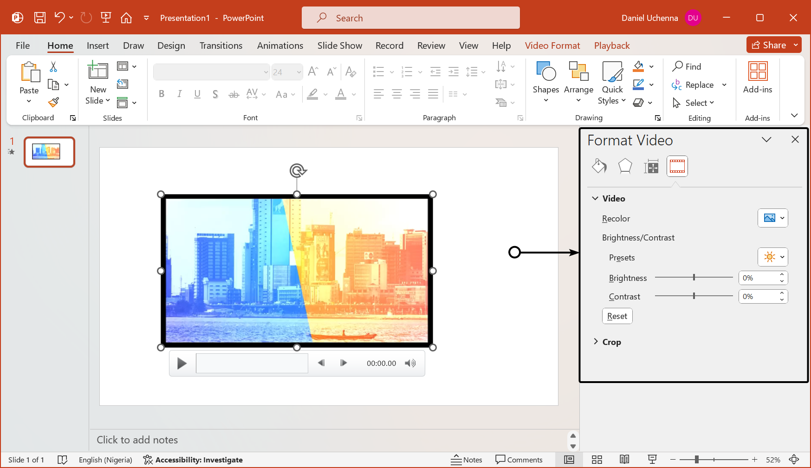Viewport: 811px width, 468px height.
Task: Toggle the Comments pane in status bar
Action: pos(519,460)
